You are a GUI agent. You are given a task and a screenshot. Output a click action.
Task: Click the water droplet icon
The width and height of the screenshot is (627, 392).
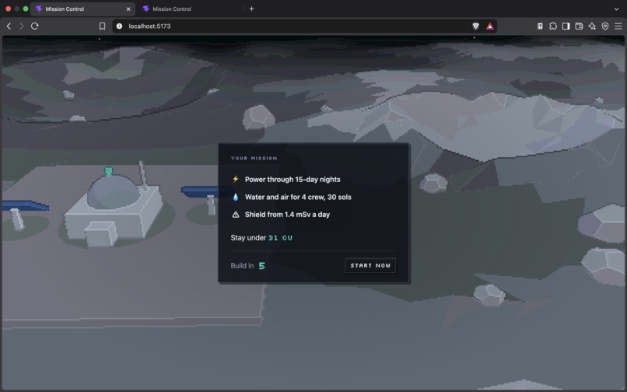coord(236,197)
